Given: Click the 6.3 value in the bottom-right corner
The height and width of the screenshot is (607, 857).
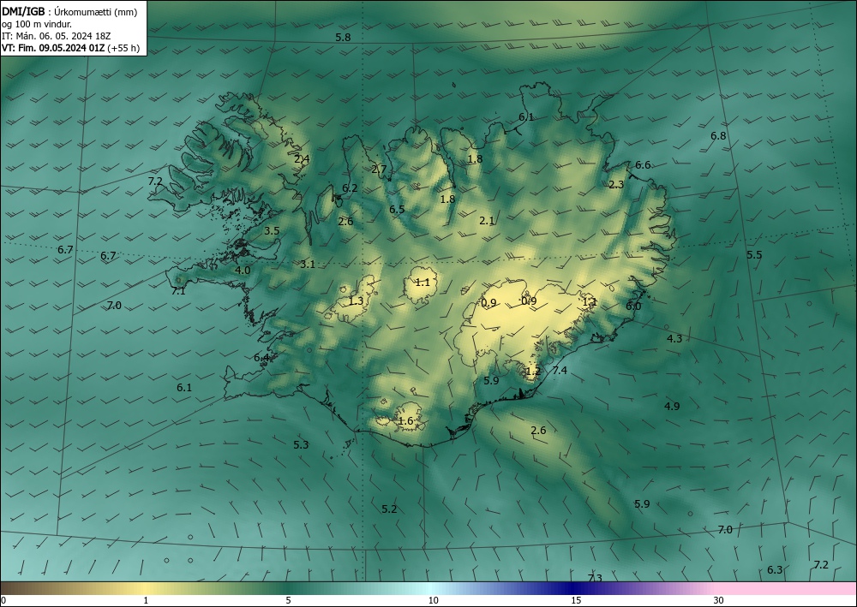Looking at the screenshot, I should [x=775, y=570].
